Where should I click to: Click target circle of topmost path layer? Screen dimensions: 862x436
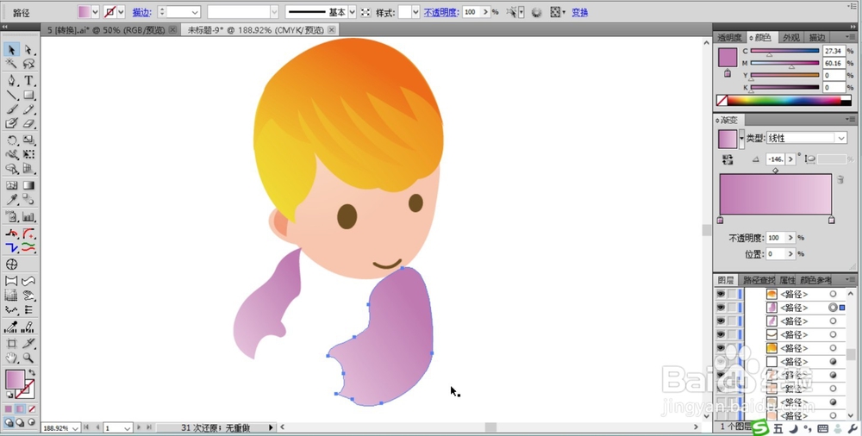[834, 294]
